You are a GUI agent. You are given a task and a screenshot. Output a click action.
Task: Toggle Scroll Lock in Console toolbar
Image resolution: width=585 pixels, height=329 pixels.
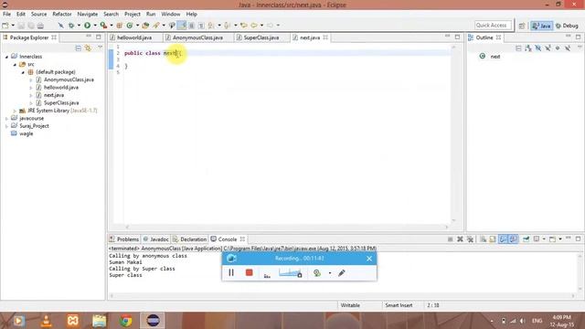click(493, 239)
